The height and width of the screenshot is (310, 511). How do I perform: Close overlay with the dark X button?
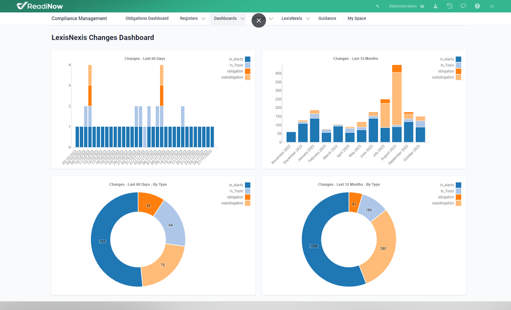[x=259, y=20]
